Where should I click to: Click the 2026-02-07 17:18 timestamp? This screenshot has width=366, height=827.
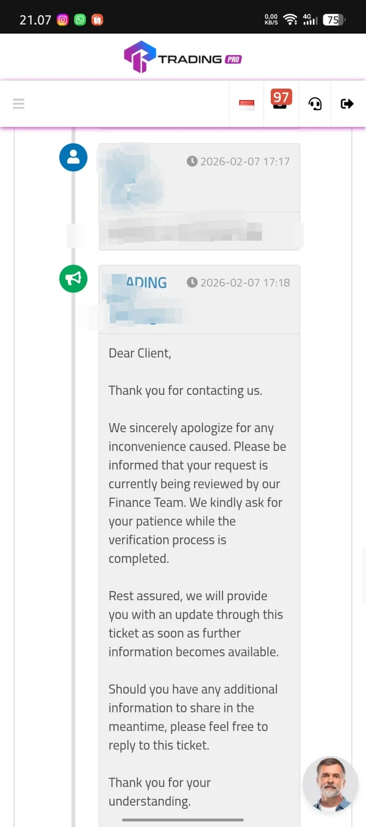(x=239, y=282)
